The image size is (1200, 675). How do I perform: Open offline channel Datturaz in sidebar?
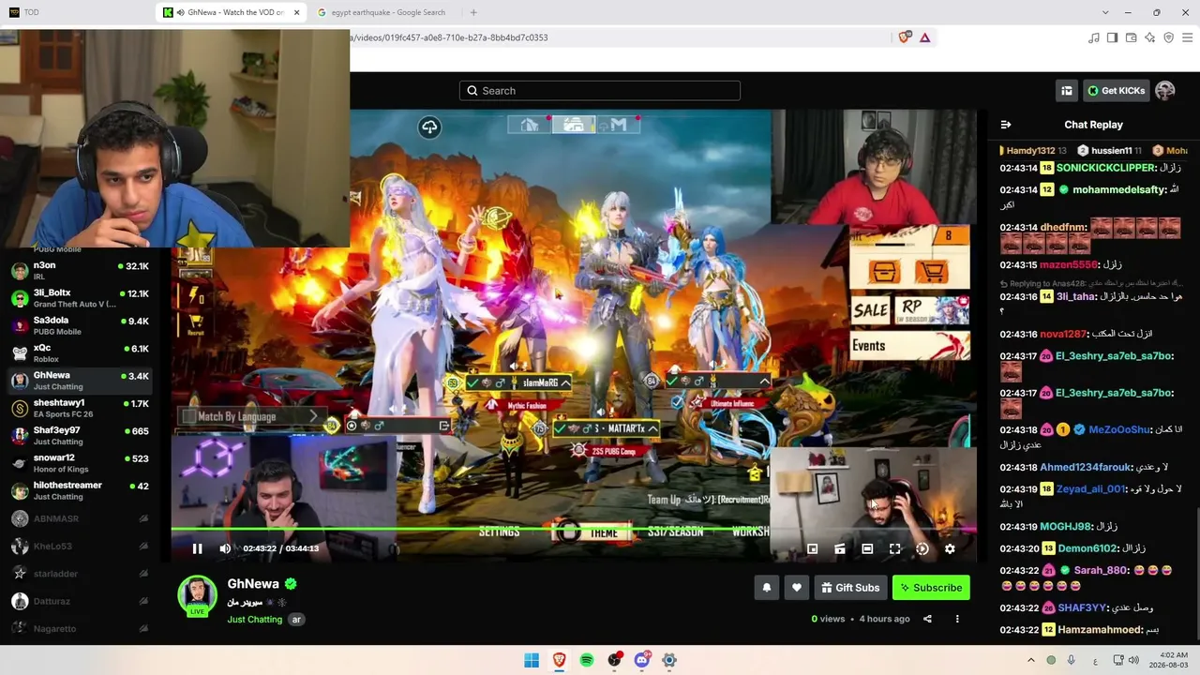click(80, 601)
